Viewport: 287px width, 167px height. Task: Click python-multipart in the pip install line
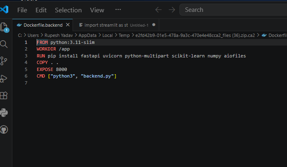pyautogui.click(x=147, y=56)
